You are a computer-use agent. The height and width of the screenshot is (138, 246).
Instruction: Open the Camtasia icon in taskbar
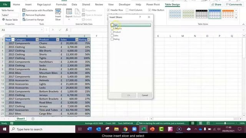(161, 129)
